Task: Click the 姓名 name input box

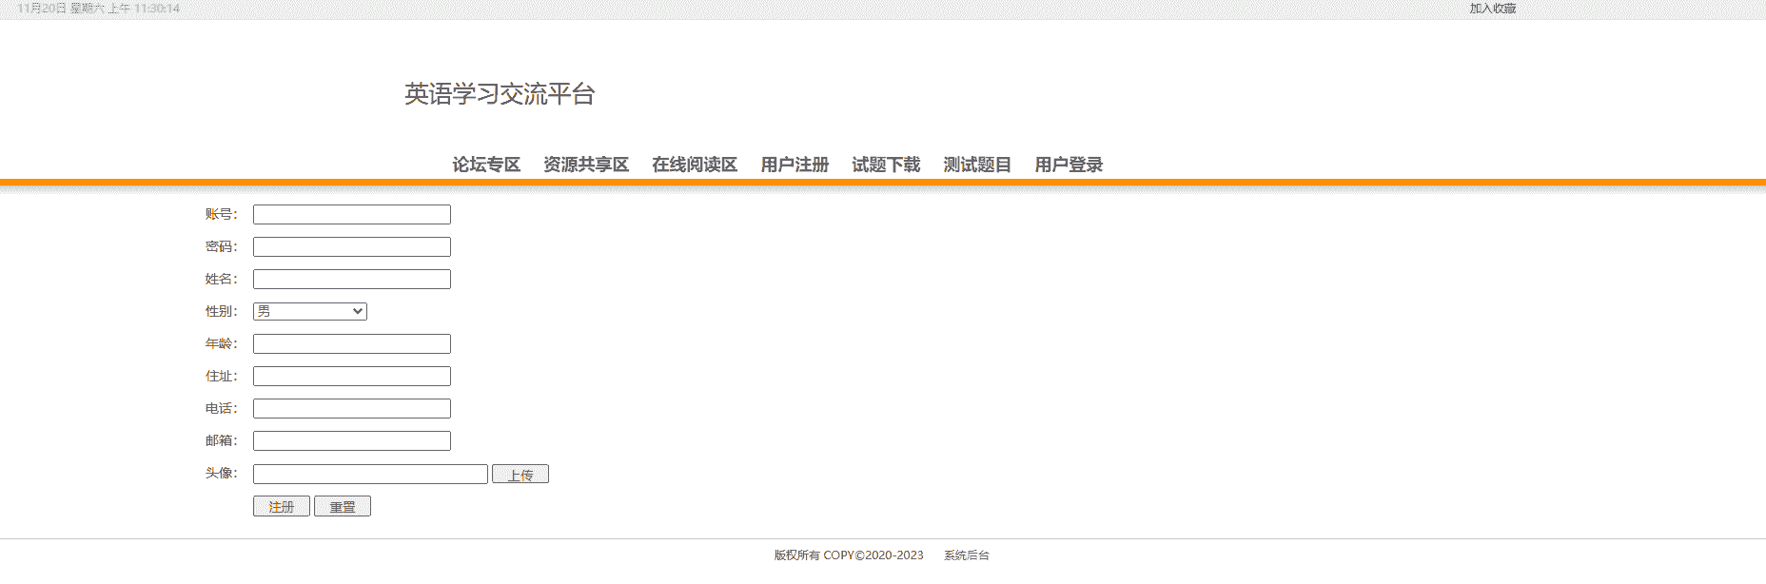Action: pyautogui.click(x=352, y=280)
